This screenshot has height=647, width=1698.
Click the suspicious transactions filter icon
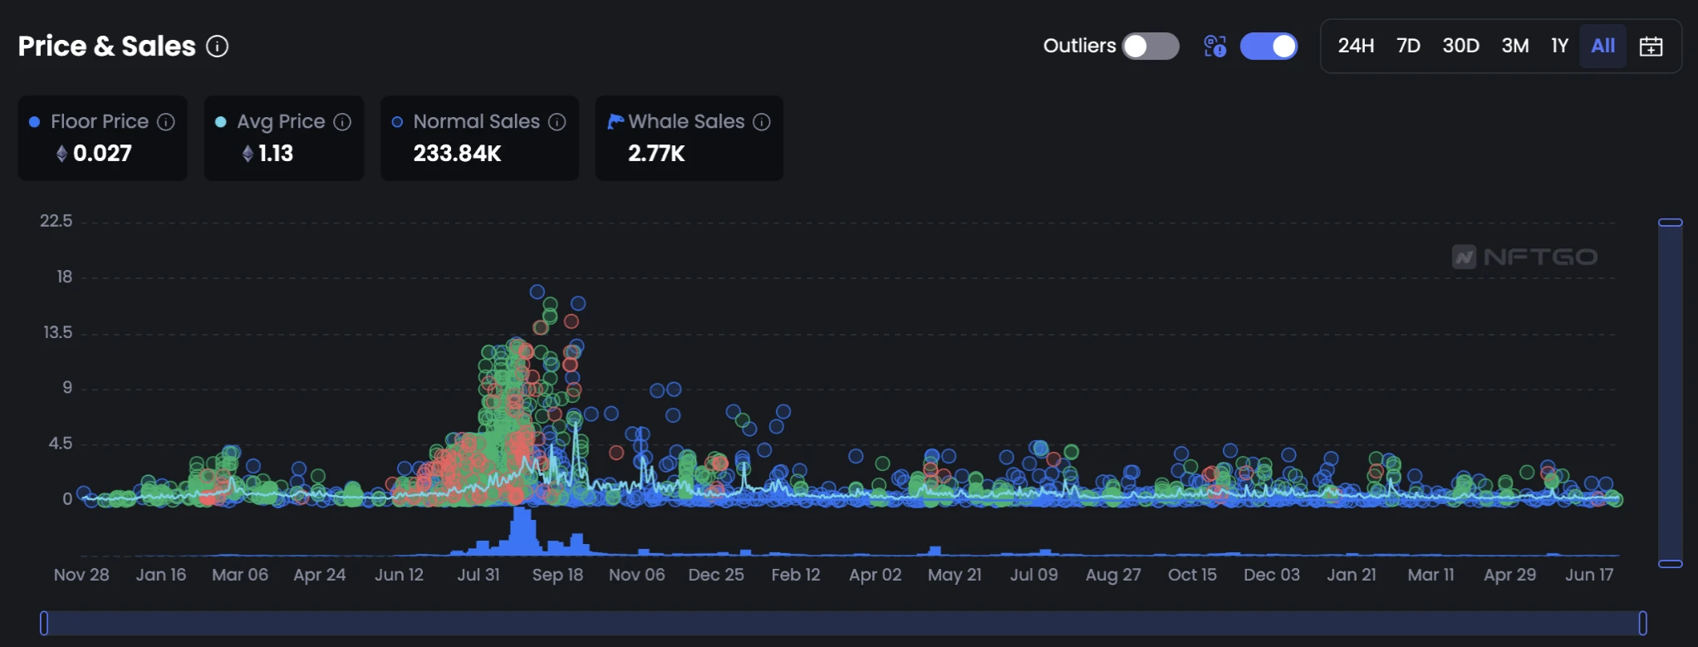pos(1215,47)
